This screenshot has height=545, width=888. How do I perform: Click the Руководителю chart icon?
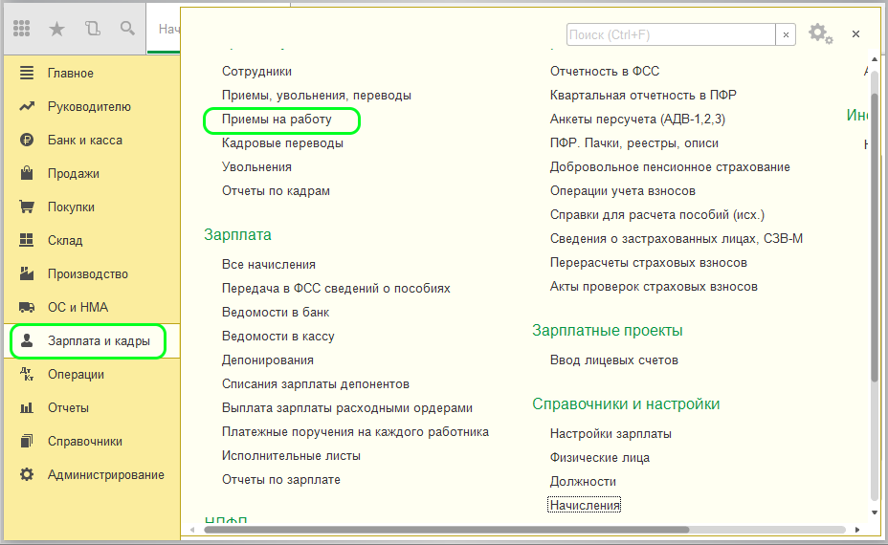27,106
